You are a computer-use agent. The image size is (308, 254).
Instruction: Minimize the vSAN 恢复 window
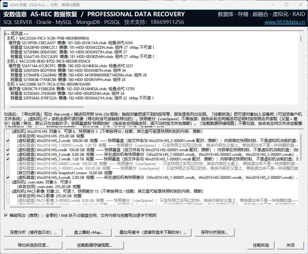273,5
